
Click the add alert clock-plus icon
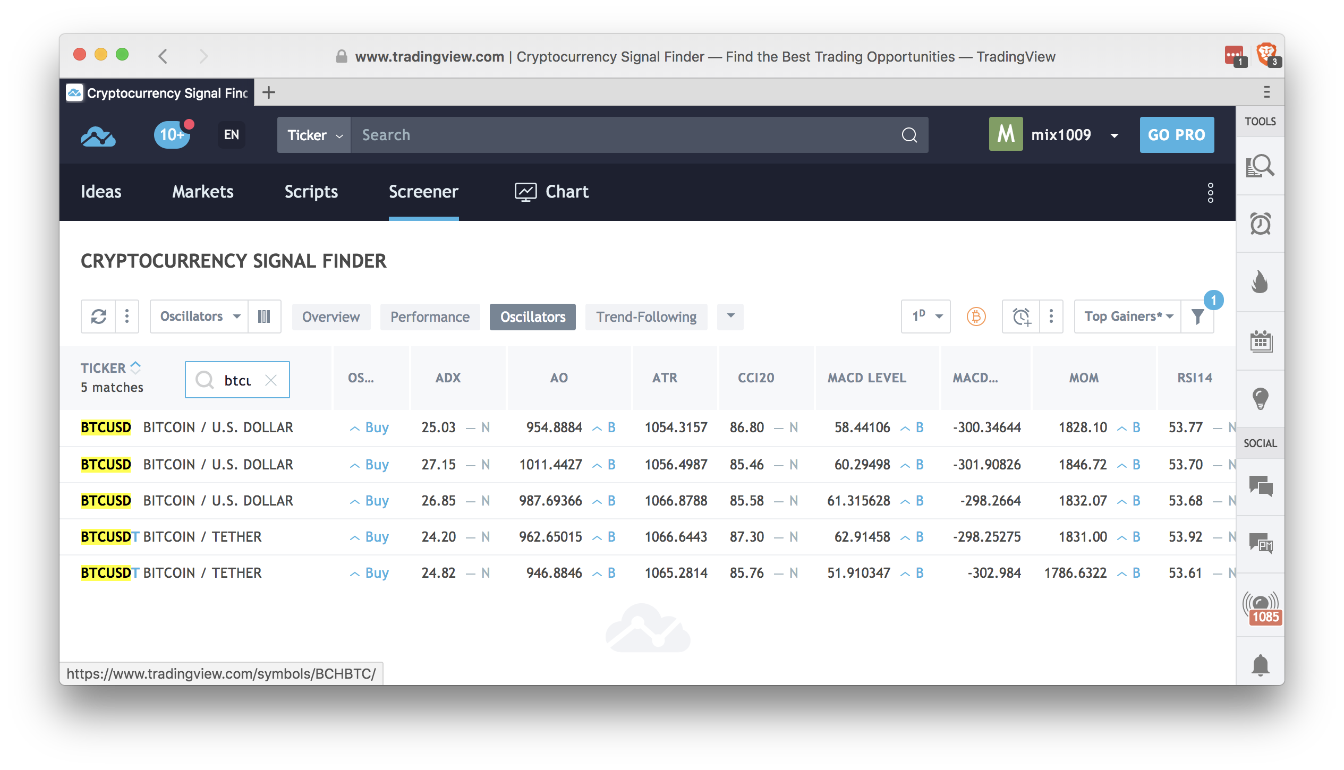pyautogui.click(x=1021, y=316)
